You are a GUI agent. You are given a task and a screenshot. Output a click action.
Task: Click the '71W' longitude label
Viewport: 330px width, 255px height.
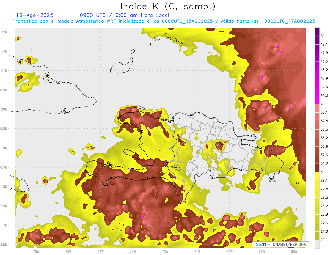pos(197,251)
